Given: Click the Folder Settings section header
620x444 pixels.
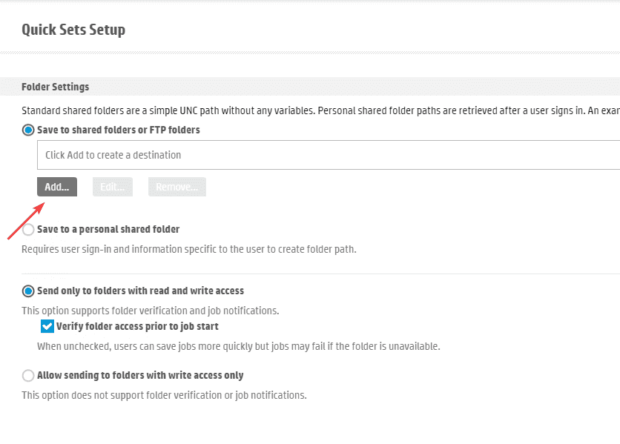Looking at the screenshot, I should tap(56, 87).
